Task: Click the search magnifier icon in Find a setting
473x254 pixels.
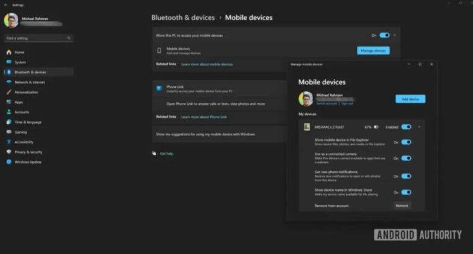Action: pyautogui.click(x=69, y=38)
